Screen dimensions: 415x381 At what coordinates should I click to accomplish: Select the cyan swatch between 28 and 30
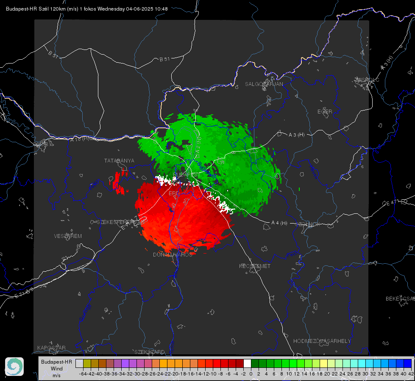click(362, 363)
